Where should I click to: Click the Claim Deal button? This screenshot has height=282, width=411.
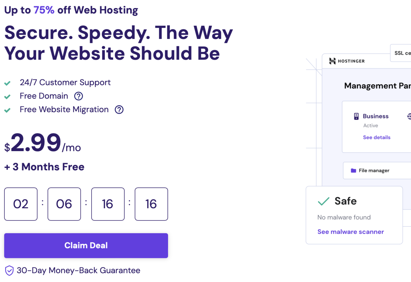pos(86,245)
